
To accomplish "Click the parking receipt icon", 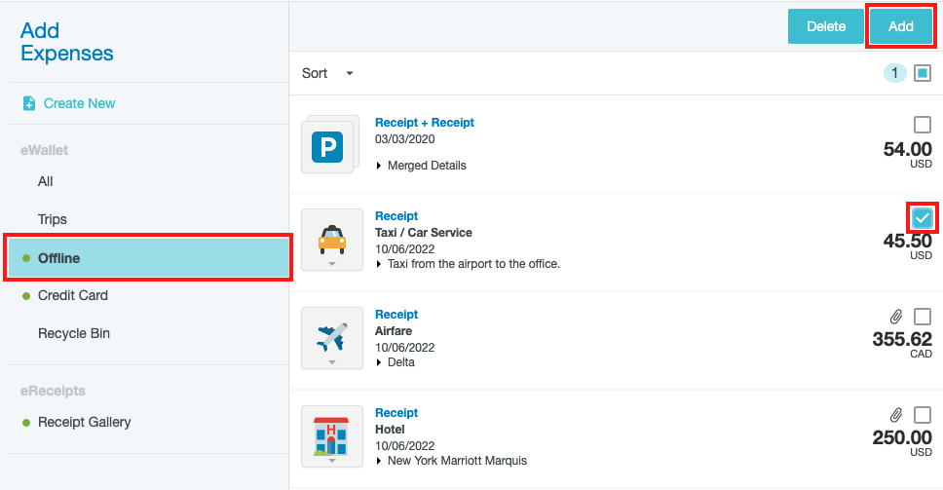I will click(x=328, y=148).
